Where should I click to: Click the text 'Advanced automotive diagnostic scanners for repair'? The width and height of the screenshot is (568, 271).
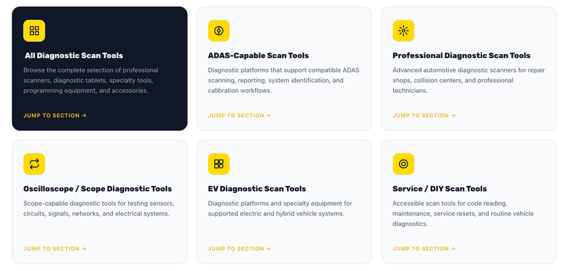click(469, 70)
